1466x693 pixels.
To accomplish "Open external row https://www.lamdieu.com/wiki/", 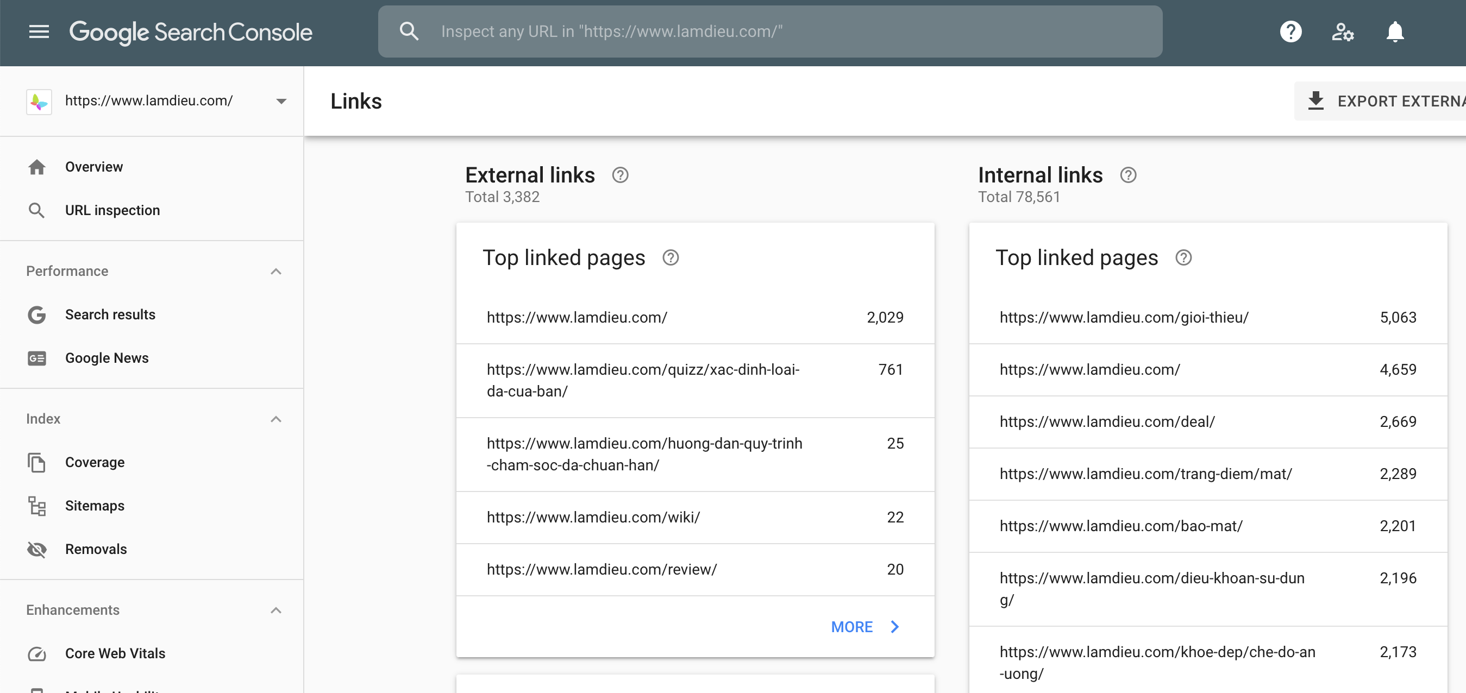I will click(696, 518).
